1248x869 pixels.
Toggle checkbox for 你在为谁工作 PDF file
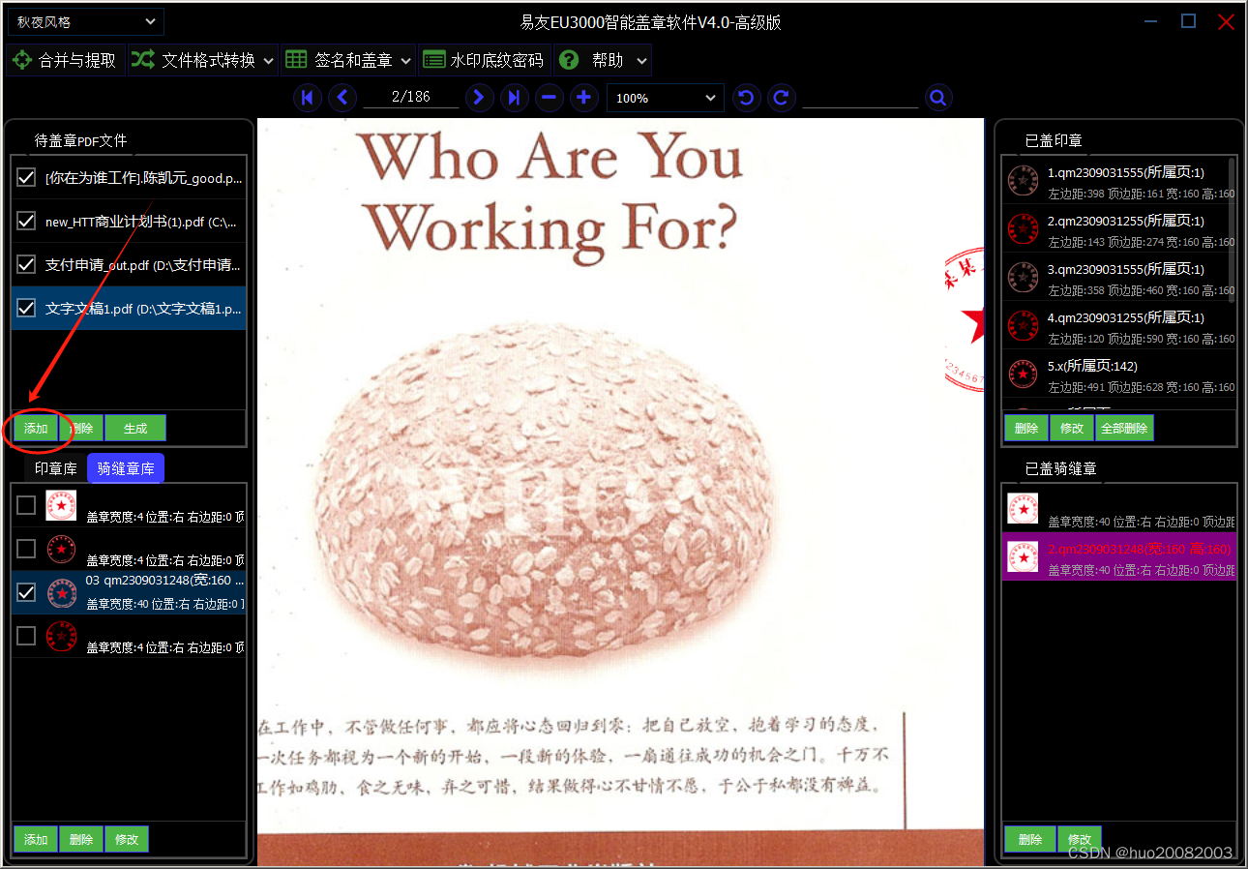click(x=27, y=177)
